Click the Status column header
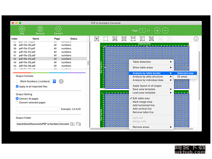Viewport: 212px width, 159px height. tap(74, 39)
